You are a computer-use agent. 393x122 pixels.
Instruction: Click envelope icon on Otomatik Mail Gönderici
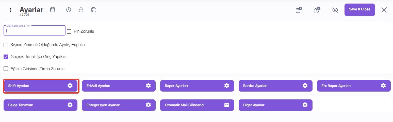point(227,105)
